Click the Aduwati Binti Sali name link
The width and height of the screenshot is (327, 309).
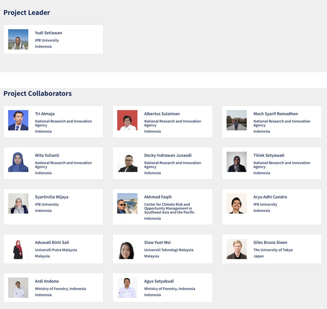pos(52,242)
